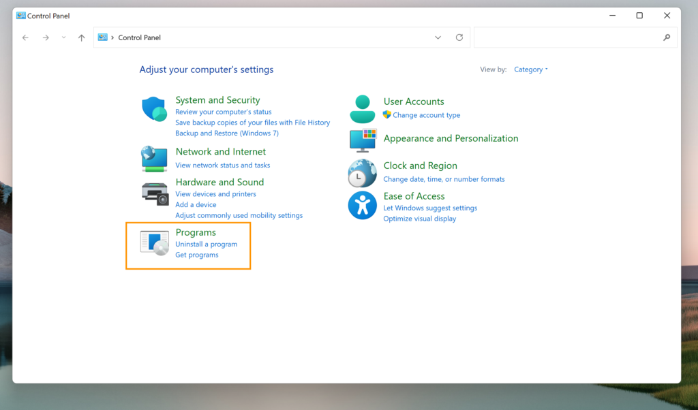The width and height of the screenshot is (698, 410).
Task: Expand the address bar history dropdown
Action: point(438,38)
